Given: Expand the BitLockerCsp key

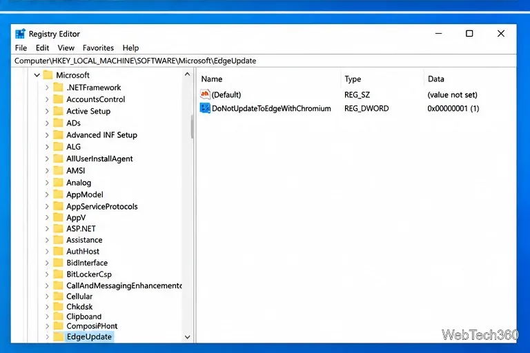Looking at the screenshot, I should click(47, 274).
